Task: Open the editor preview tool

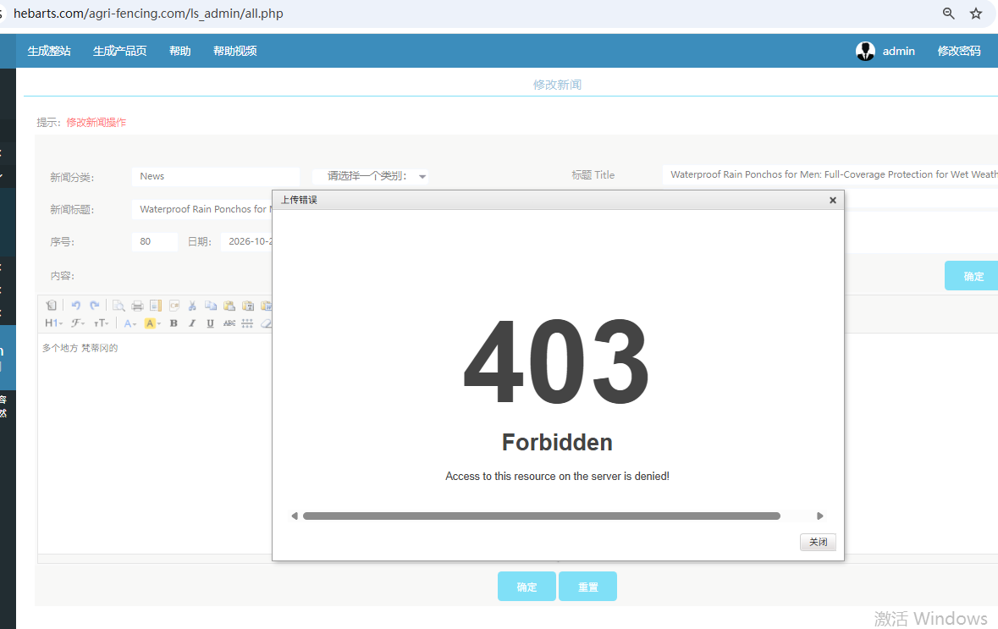Action: coord(119,306)
